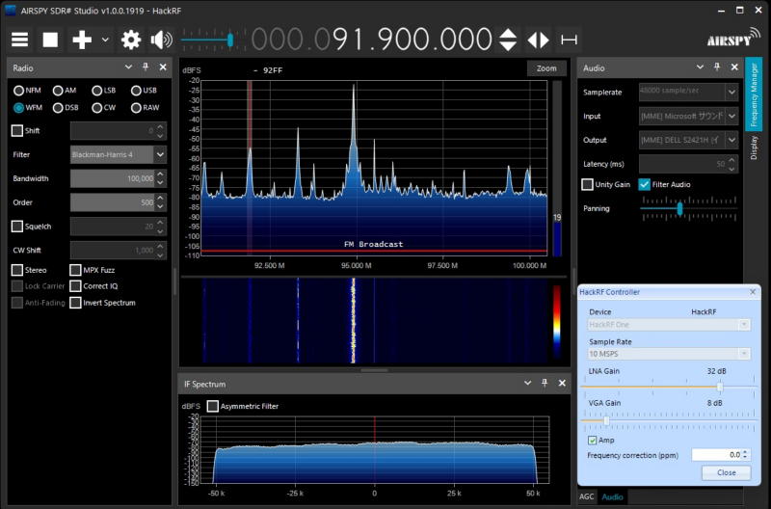Image resolution: width=771 pixels, height=509 pixels.
Task: Open the Radio panel dropdown chevron
Action: click(x=128, y=67)
